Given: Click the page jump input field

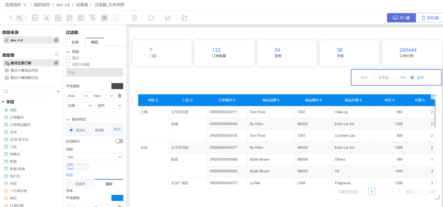Looking at the screenshot, I should pos(421,192).
